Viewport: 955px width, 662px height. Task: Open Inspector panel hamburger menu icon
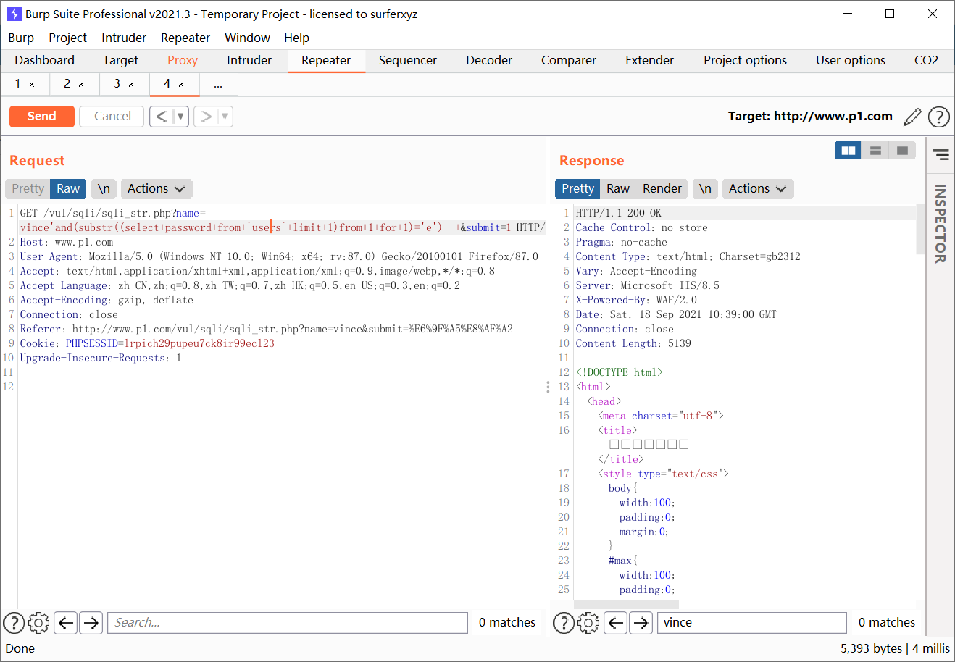pyautogui.click(x=941, y=154)
